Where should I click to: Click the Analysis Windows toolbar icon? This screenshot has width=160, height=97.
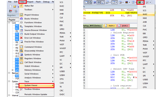pos(126,2)
